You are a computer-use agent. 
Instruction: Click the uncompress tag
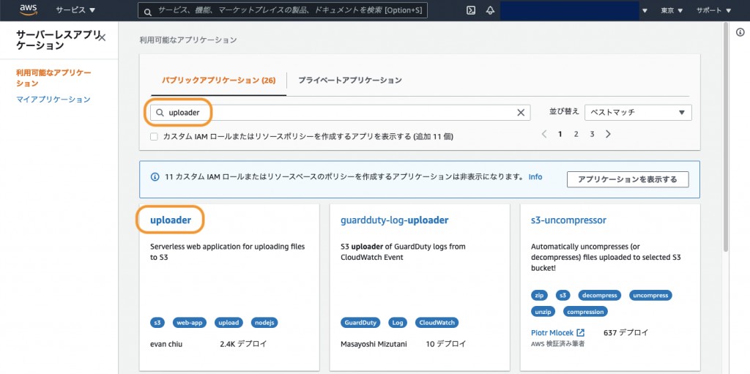click(650, 295)
